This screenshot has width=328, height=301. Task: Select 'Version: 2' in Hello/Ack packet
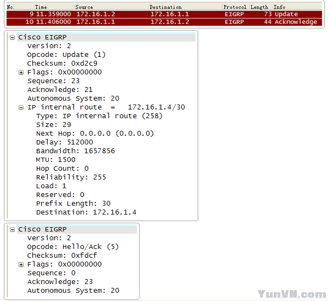pos(49,238)
